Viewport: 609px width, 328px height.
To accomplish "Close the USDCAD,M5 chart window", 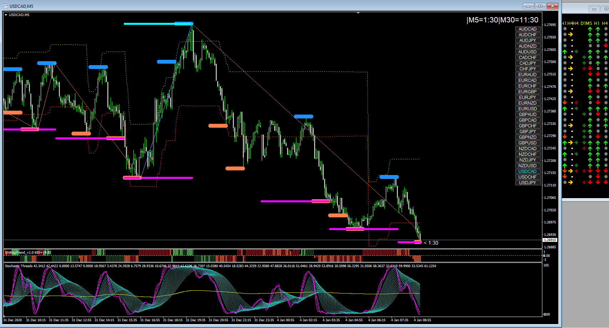I will click(x=553, y=6).
